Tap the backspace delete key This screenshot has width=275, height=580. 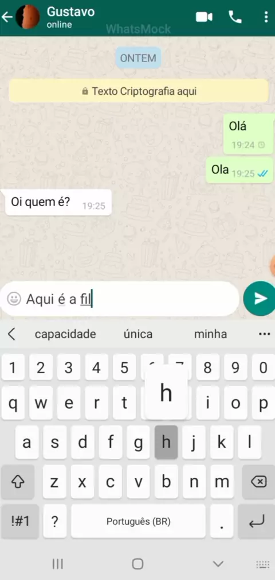[x=258, y=482]
